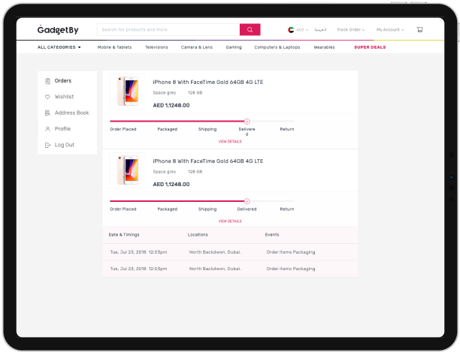
Task: Open the shopping cart icon
Action: (x=420, y=29)
